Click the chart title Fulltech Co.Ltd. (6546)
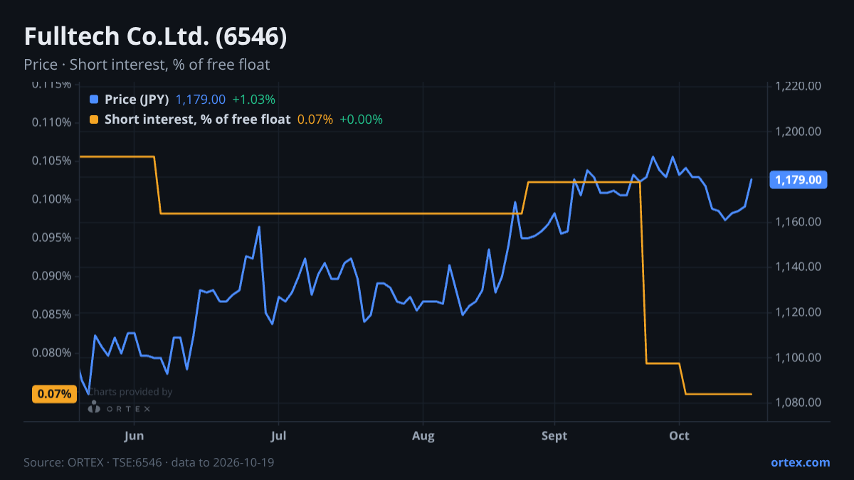This screenshot has height=480, width=854. [x=155, y=37]
